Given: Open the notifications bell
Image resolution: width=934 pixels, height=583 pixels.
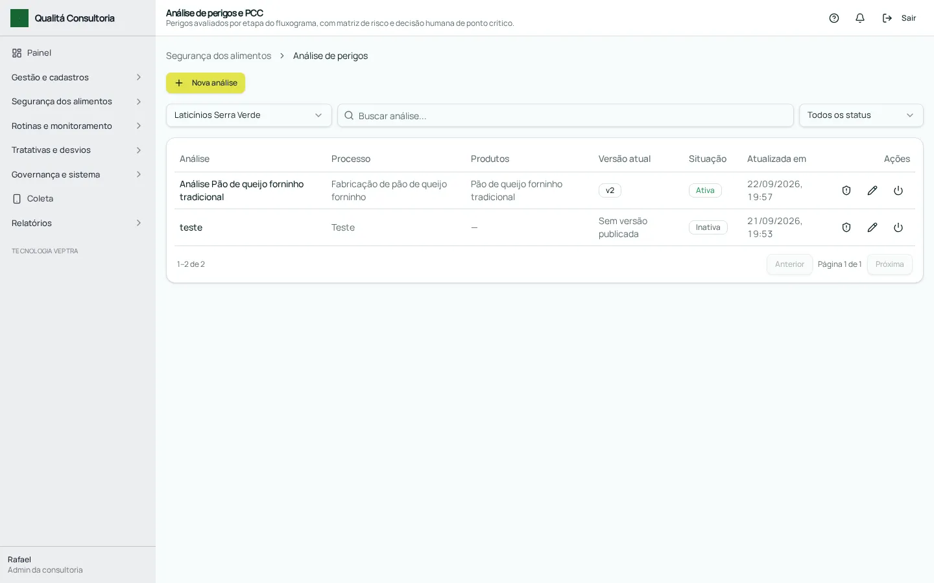Looking at the screenshot, I should point(860,18).
